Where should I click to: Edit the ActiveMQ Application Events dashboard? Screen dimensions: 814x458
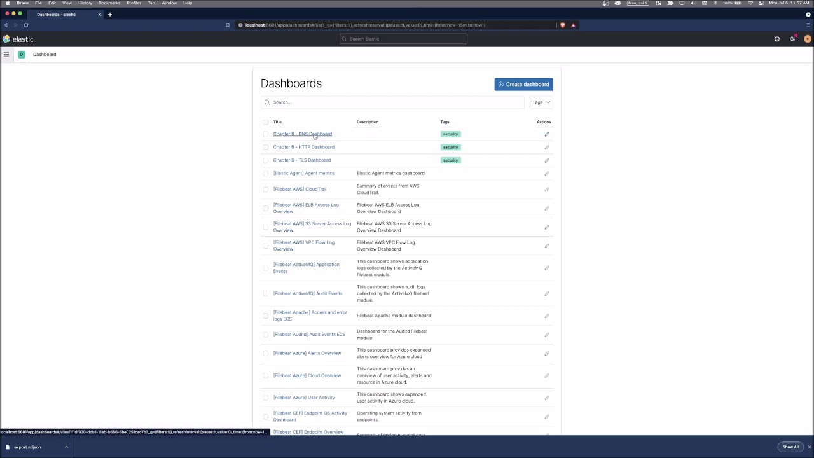547,268
